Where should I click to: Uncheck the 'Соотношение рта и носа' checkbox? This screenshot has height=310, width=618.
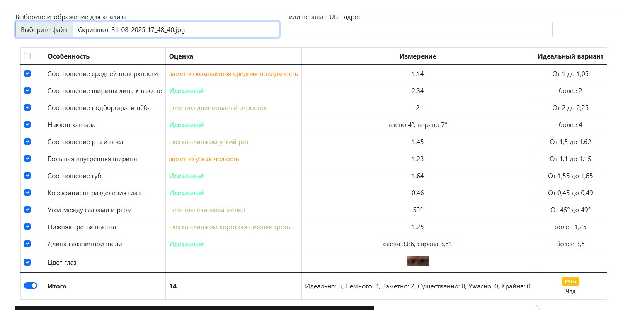[27, 142]
